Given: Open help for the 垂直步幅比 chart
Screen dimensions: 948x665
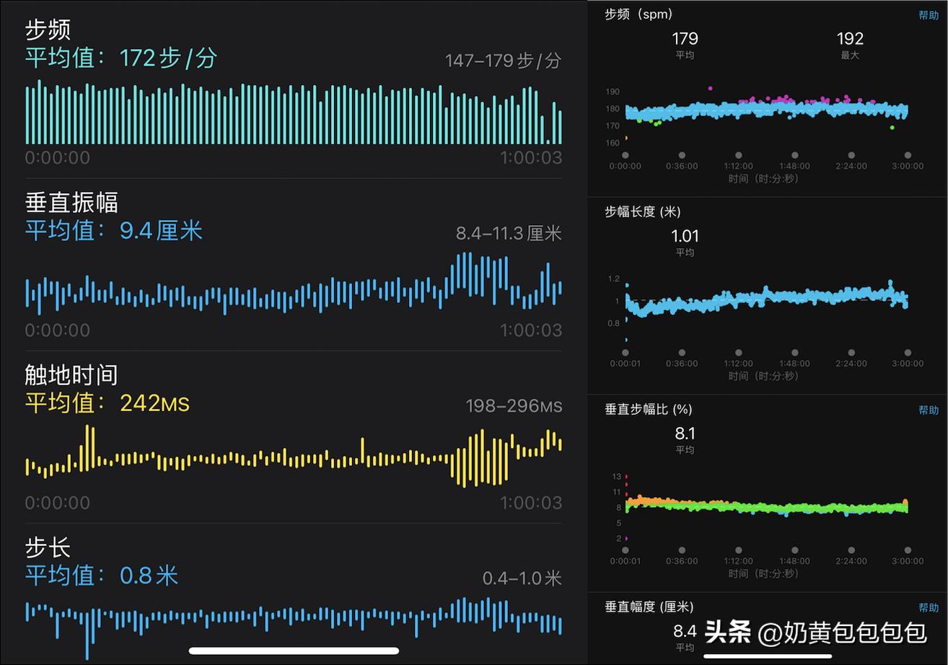Looking at the screenshot, I should 930,409.
